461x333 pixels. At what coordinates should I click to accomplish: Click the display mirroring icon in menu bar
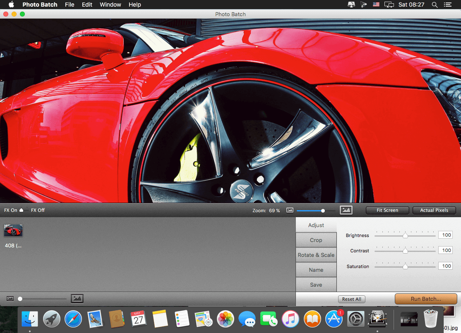[x=389, y=5]
